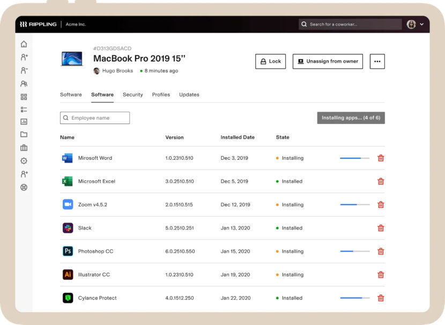
Task: Click the Microsoft Excel app icon
Action: 67,181
